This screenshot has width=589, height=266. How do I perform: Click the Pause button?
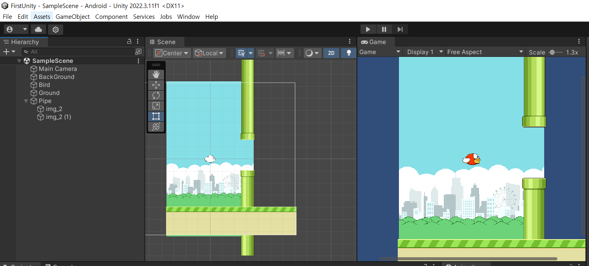coord(384,29)
